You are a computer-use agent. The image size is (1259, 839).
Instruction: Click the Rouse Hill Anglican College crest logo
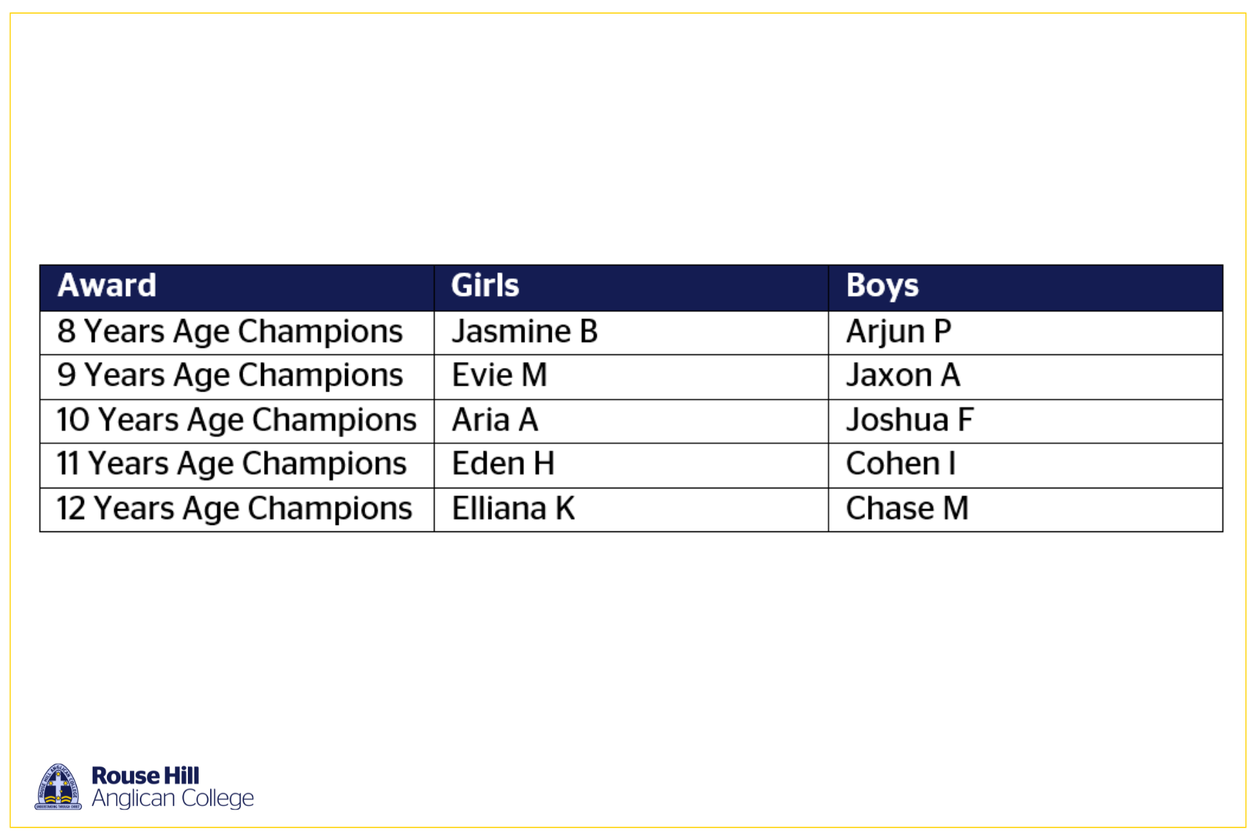pos(58,787)
